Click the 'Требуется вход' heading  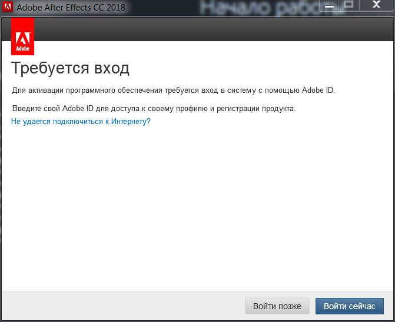tap(70, 68)
